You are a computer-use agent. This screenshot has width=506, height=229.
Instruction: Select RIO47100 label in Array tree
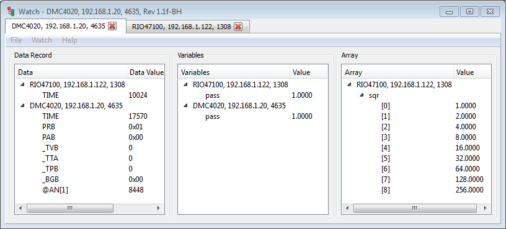(404, 85)
